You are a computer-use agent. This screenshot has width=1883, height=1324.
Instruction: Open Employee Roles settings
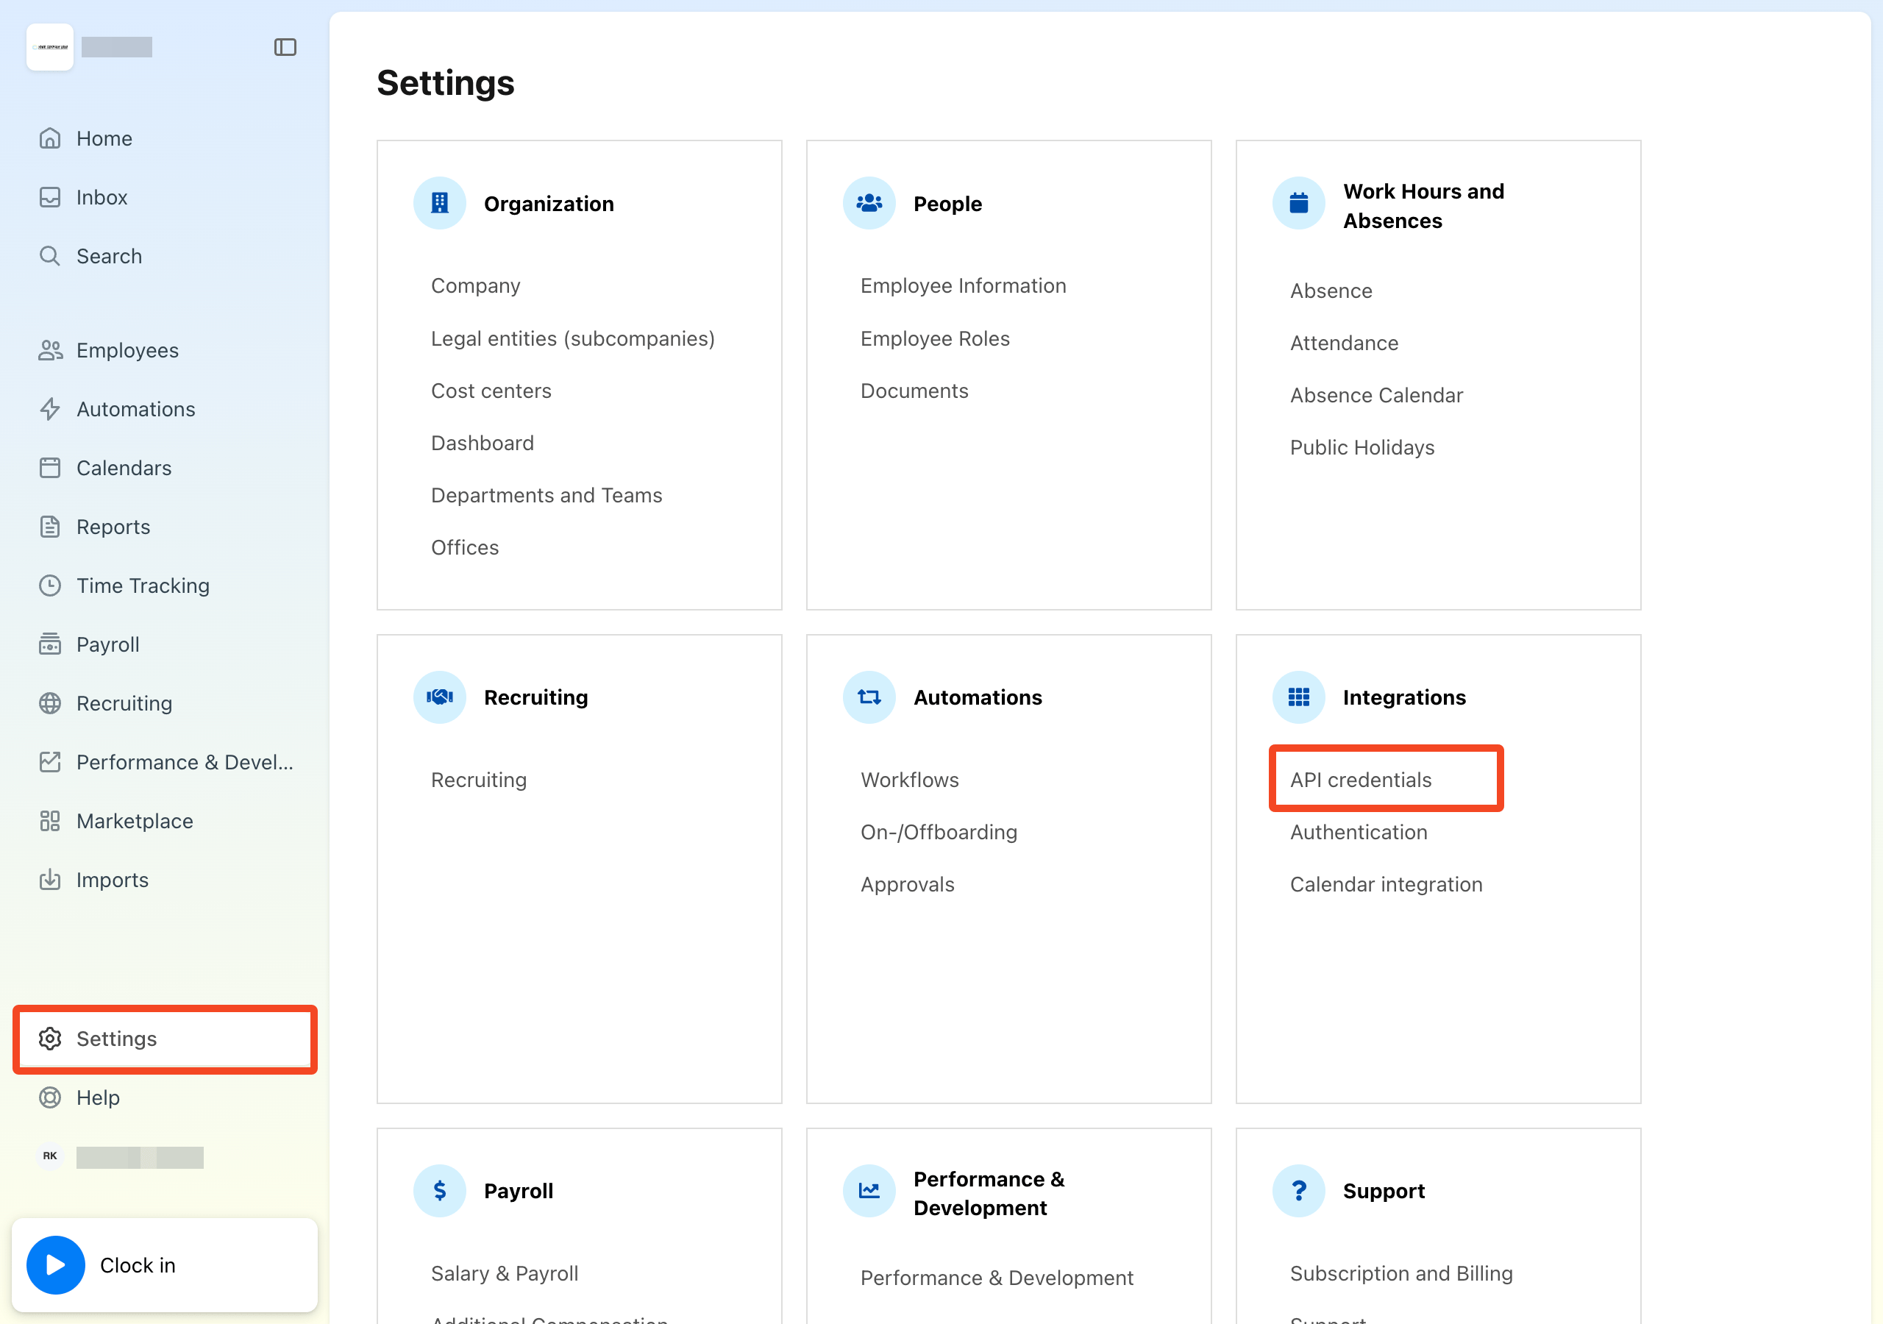pyautogui.click(x=935, y=338)
